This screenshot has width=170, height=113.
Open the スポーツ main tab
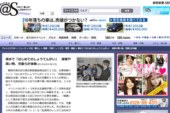tap(18, 38)
